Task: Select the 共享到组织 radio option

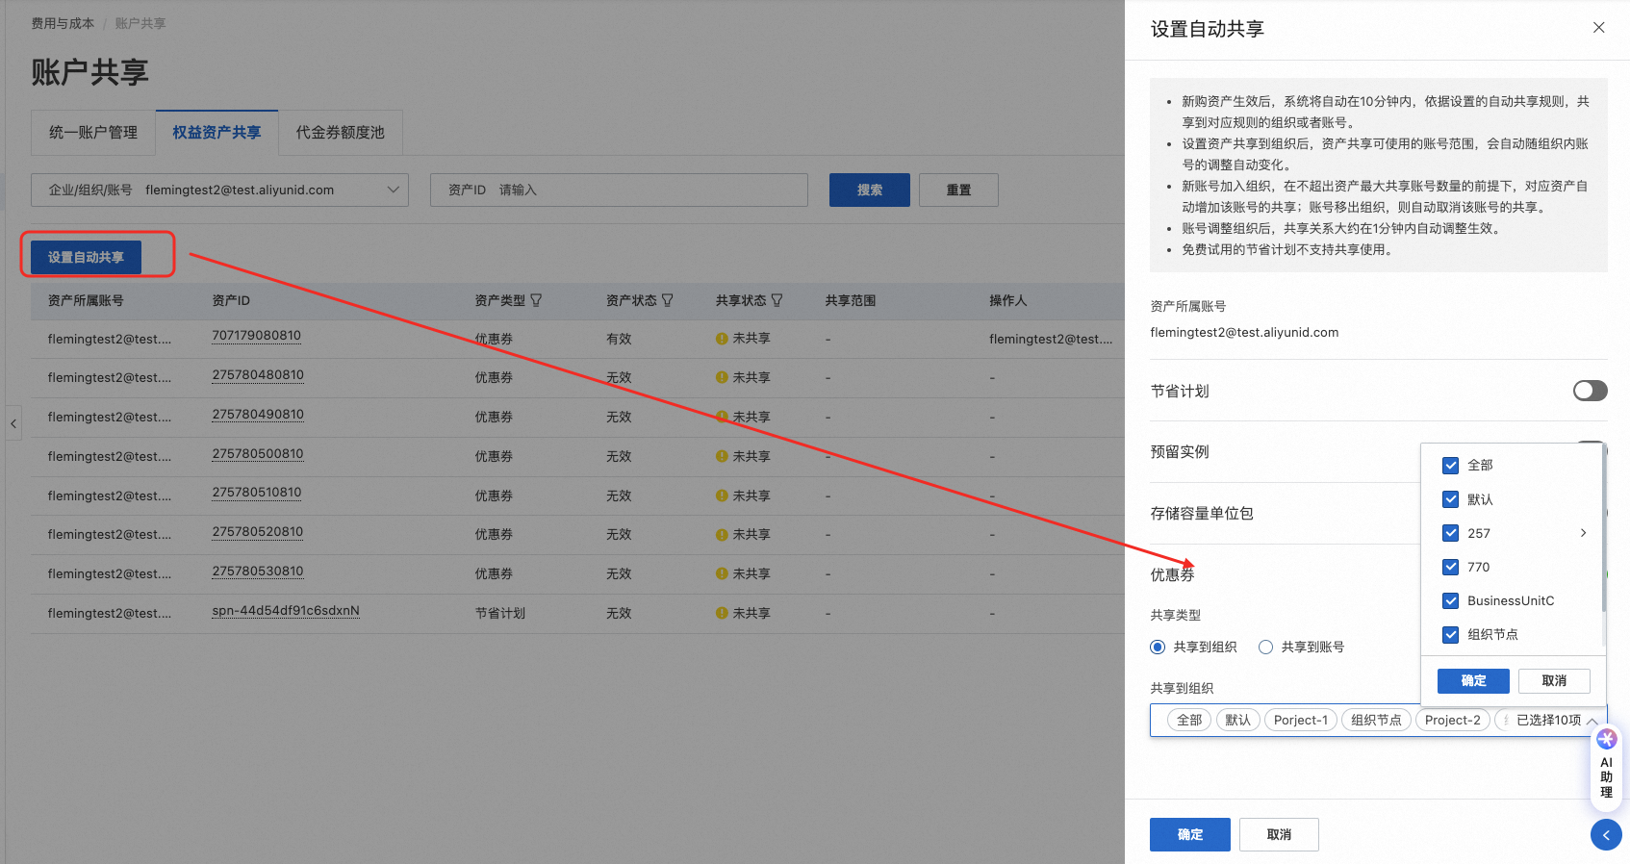Action: tap(1158, 648)
